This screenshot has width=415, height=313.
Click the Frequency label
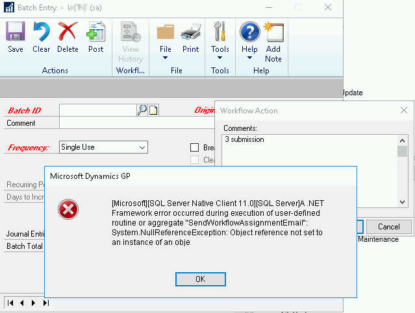[28, 147]
